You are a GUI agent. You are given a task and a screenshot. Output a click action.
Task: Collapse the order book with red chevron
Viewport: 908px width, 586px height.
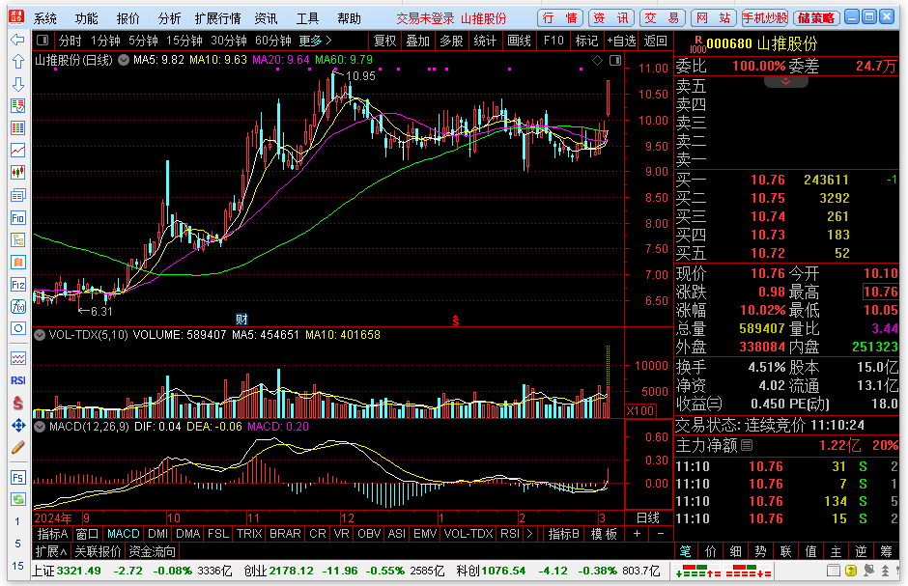786,81
